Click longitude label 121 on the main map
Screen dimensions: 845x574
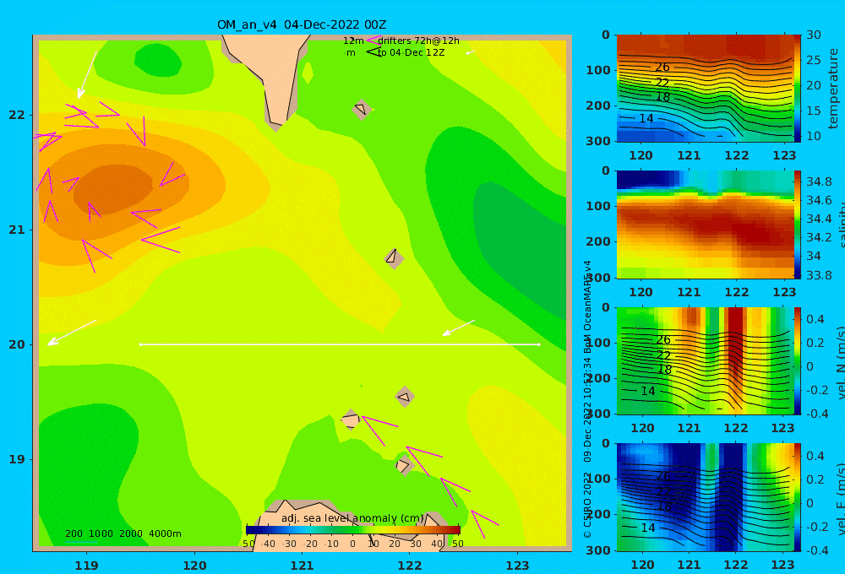pos(302,566)
